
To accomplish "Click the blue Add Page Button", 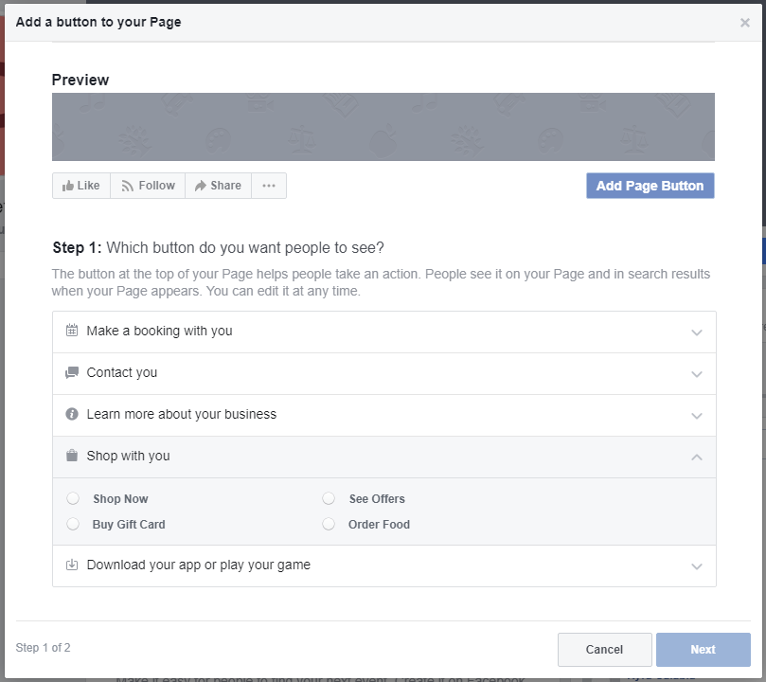I will click(x=650, y=186).
